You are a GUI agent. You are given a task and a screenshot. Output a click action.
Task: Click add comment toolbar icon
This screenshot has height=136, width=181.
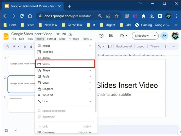point(110,46)
